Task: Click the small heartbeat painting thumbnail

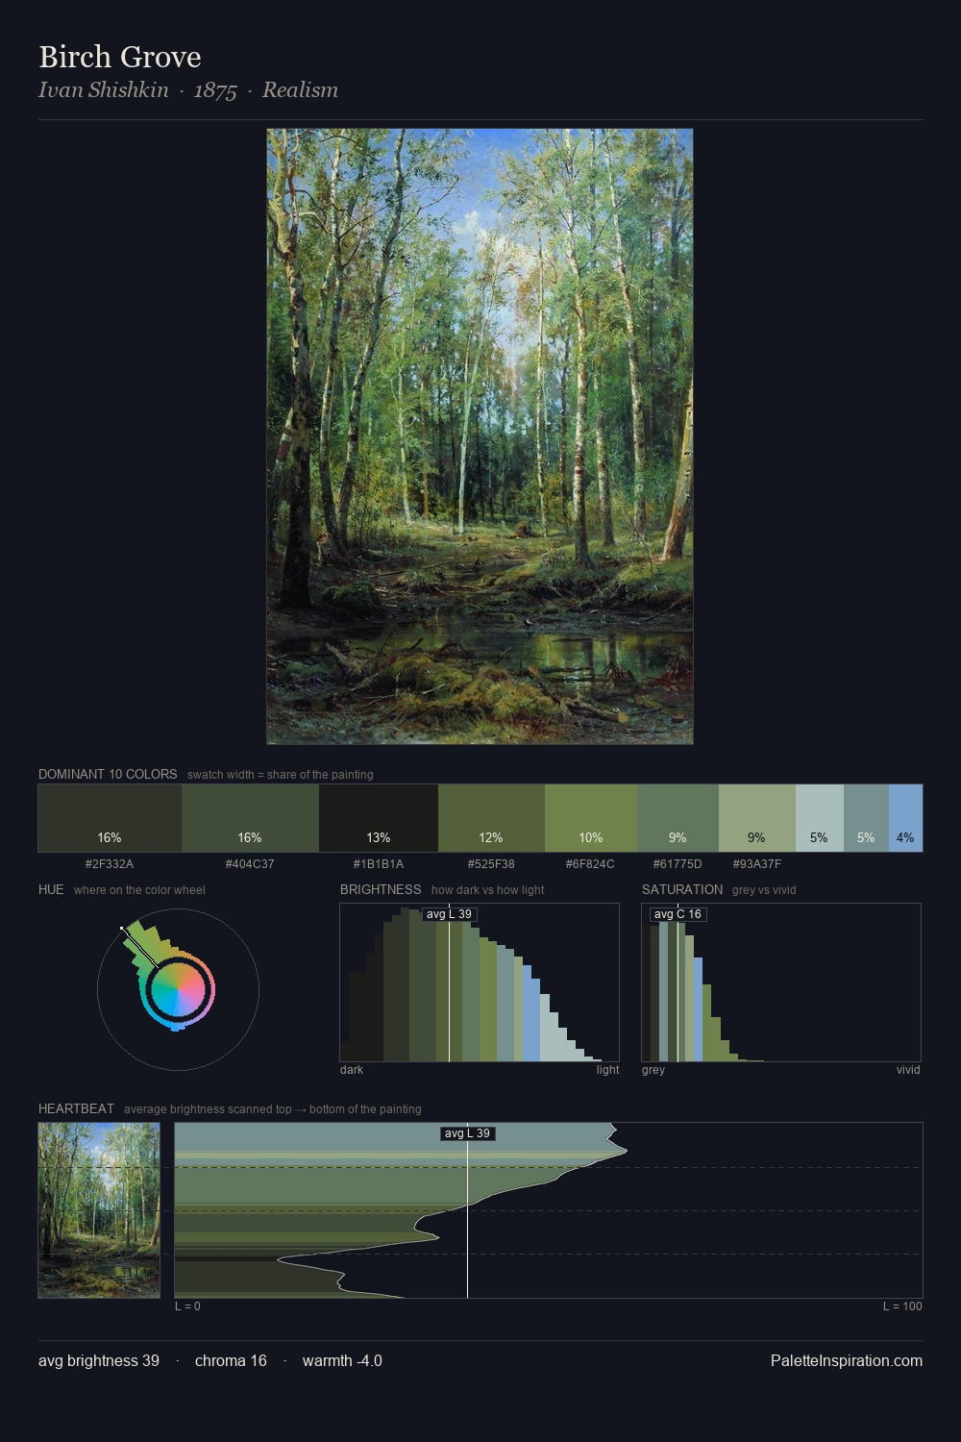Action: pyautogui.click(x=99, y=1210)
